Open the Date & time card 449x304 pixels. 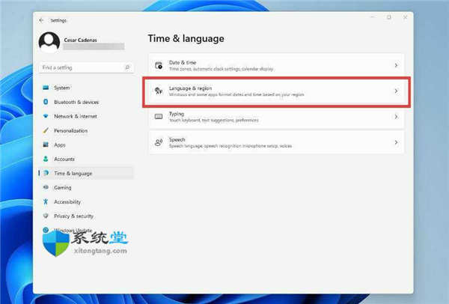pos(277,65)
